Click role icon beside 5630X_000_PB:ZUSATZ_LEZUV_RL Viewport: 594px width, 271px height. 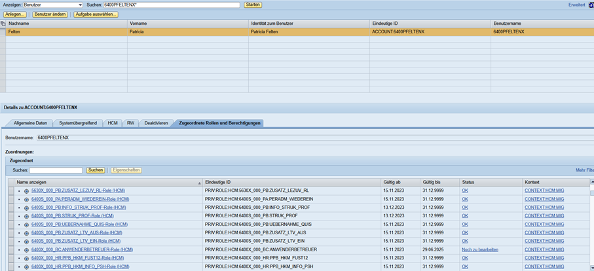26,190
